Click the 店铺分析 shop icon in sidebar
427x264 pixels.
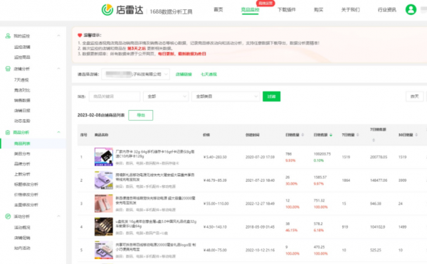pyautogui.click(x=8, y=69)
